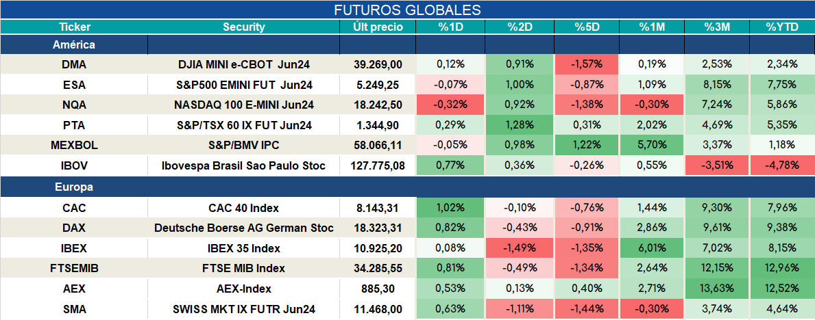Screen dimensions: 815x320
Task: Select the CAC 40 Index security cell
Action: point(244,208)
